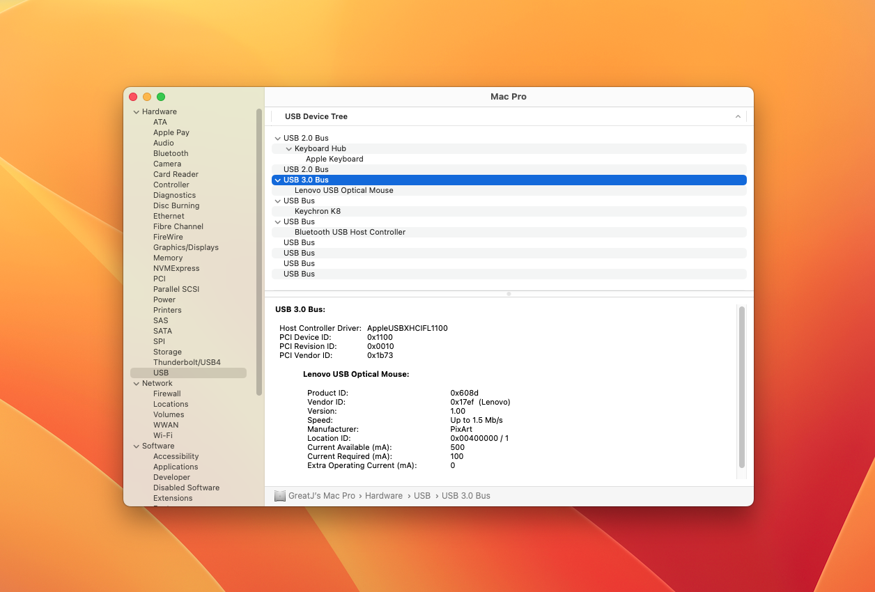Image resolution: width=875 pixels, height=592 pixels.
Task: Collapse the USB Bus above Keychron K8
Action: pyautogui.click(x=278, y=201)
